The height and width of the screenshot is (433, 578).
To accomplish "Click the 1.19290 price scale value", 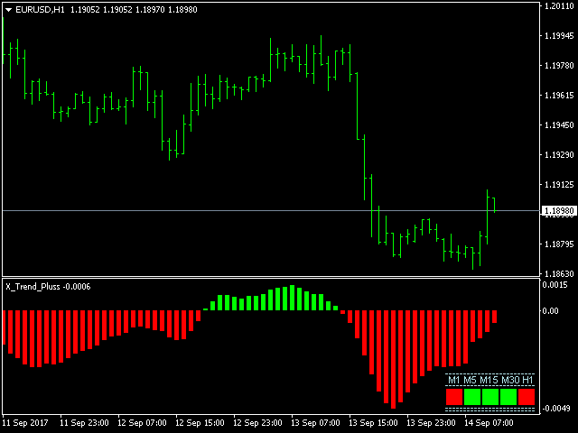I will [559, 154].
